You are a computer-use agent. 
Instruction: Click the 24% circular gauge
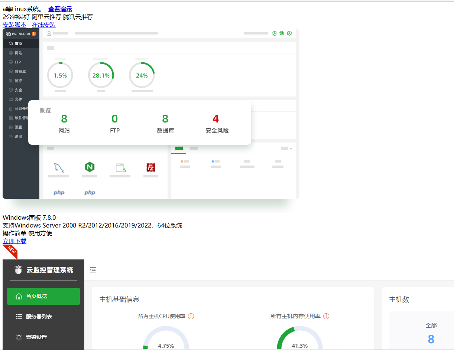pyautogui.click(x=142, y=75)
